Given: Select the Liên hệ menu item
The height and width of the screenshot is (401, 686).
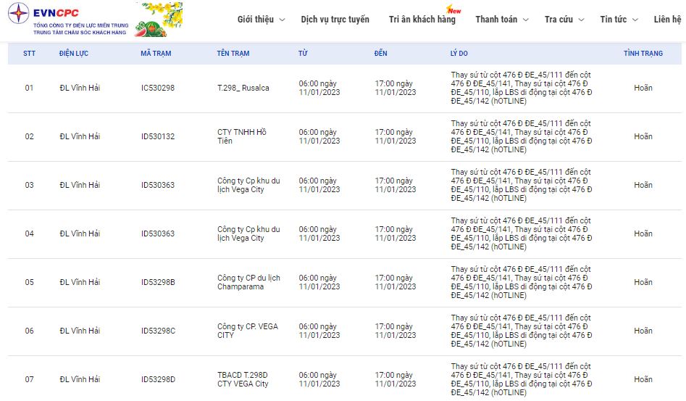Looking at the screenshot, I should tap(666, 20).
